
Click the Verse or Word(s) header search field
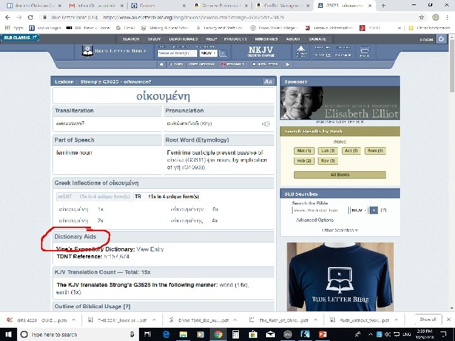(178, 53)
